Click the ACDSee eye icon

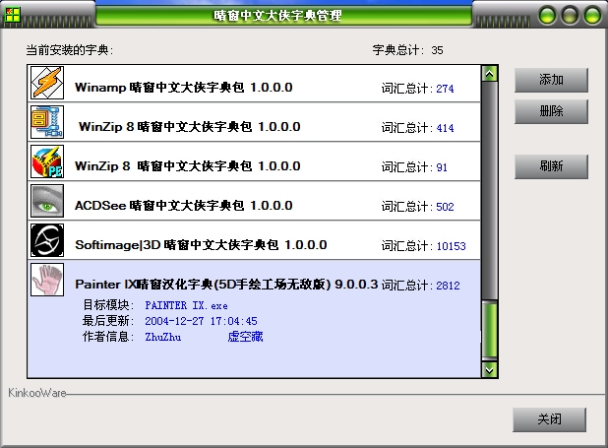(x=47, y=201)
